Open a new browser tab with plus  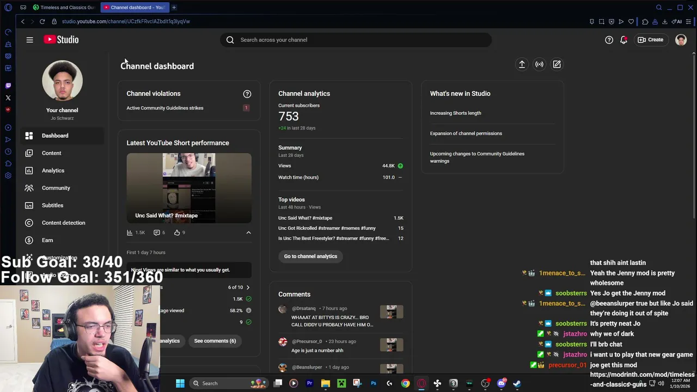tap(174, 7)
